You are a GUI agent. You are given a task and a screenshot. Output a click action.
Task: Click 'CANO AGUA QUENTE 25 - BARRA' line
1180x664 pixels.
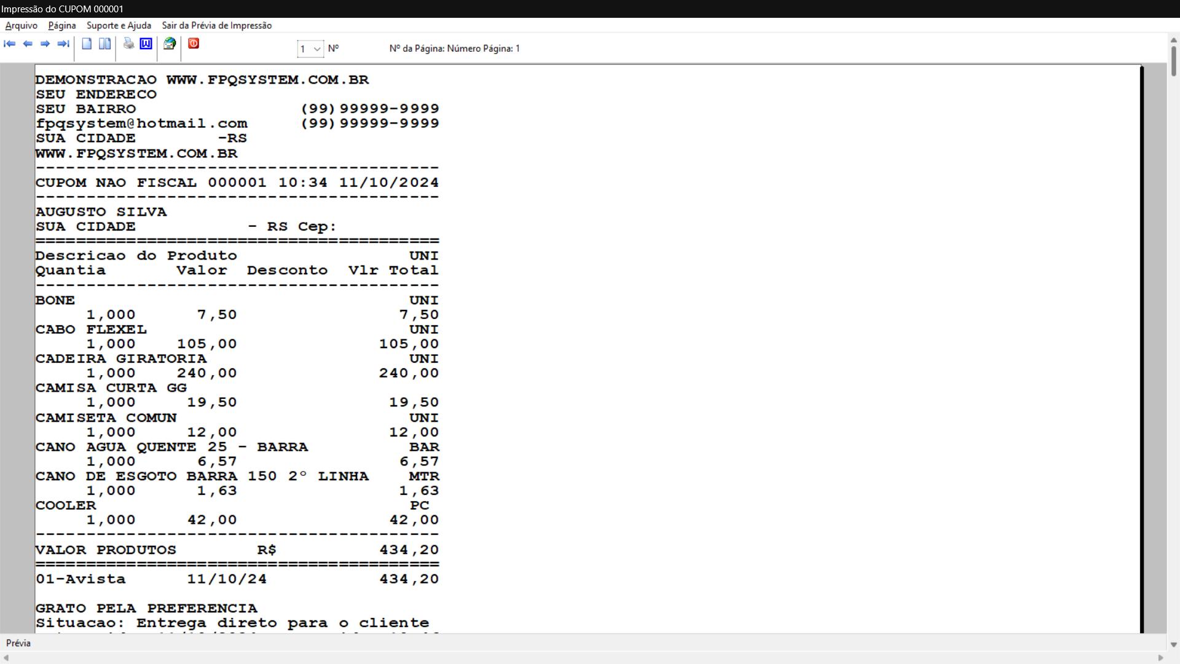point(237,447)
